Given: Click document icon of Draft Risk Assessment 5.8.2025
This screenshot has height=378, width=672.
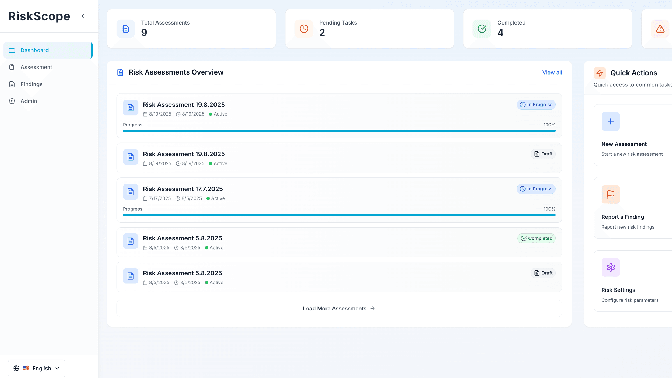Looking at the screenshot, I should point(131,276).
